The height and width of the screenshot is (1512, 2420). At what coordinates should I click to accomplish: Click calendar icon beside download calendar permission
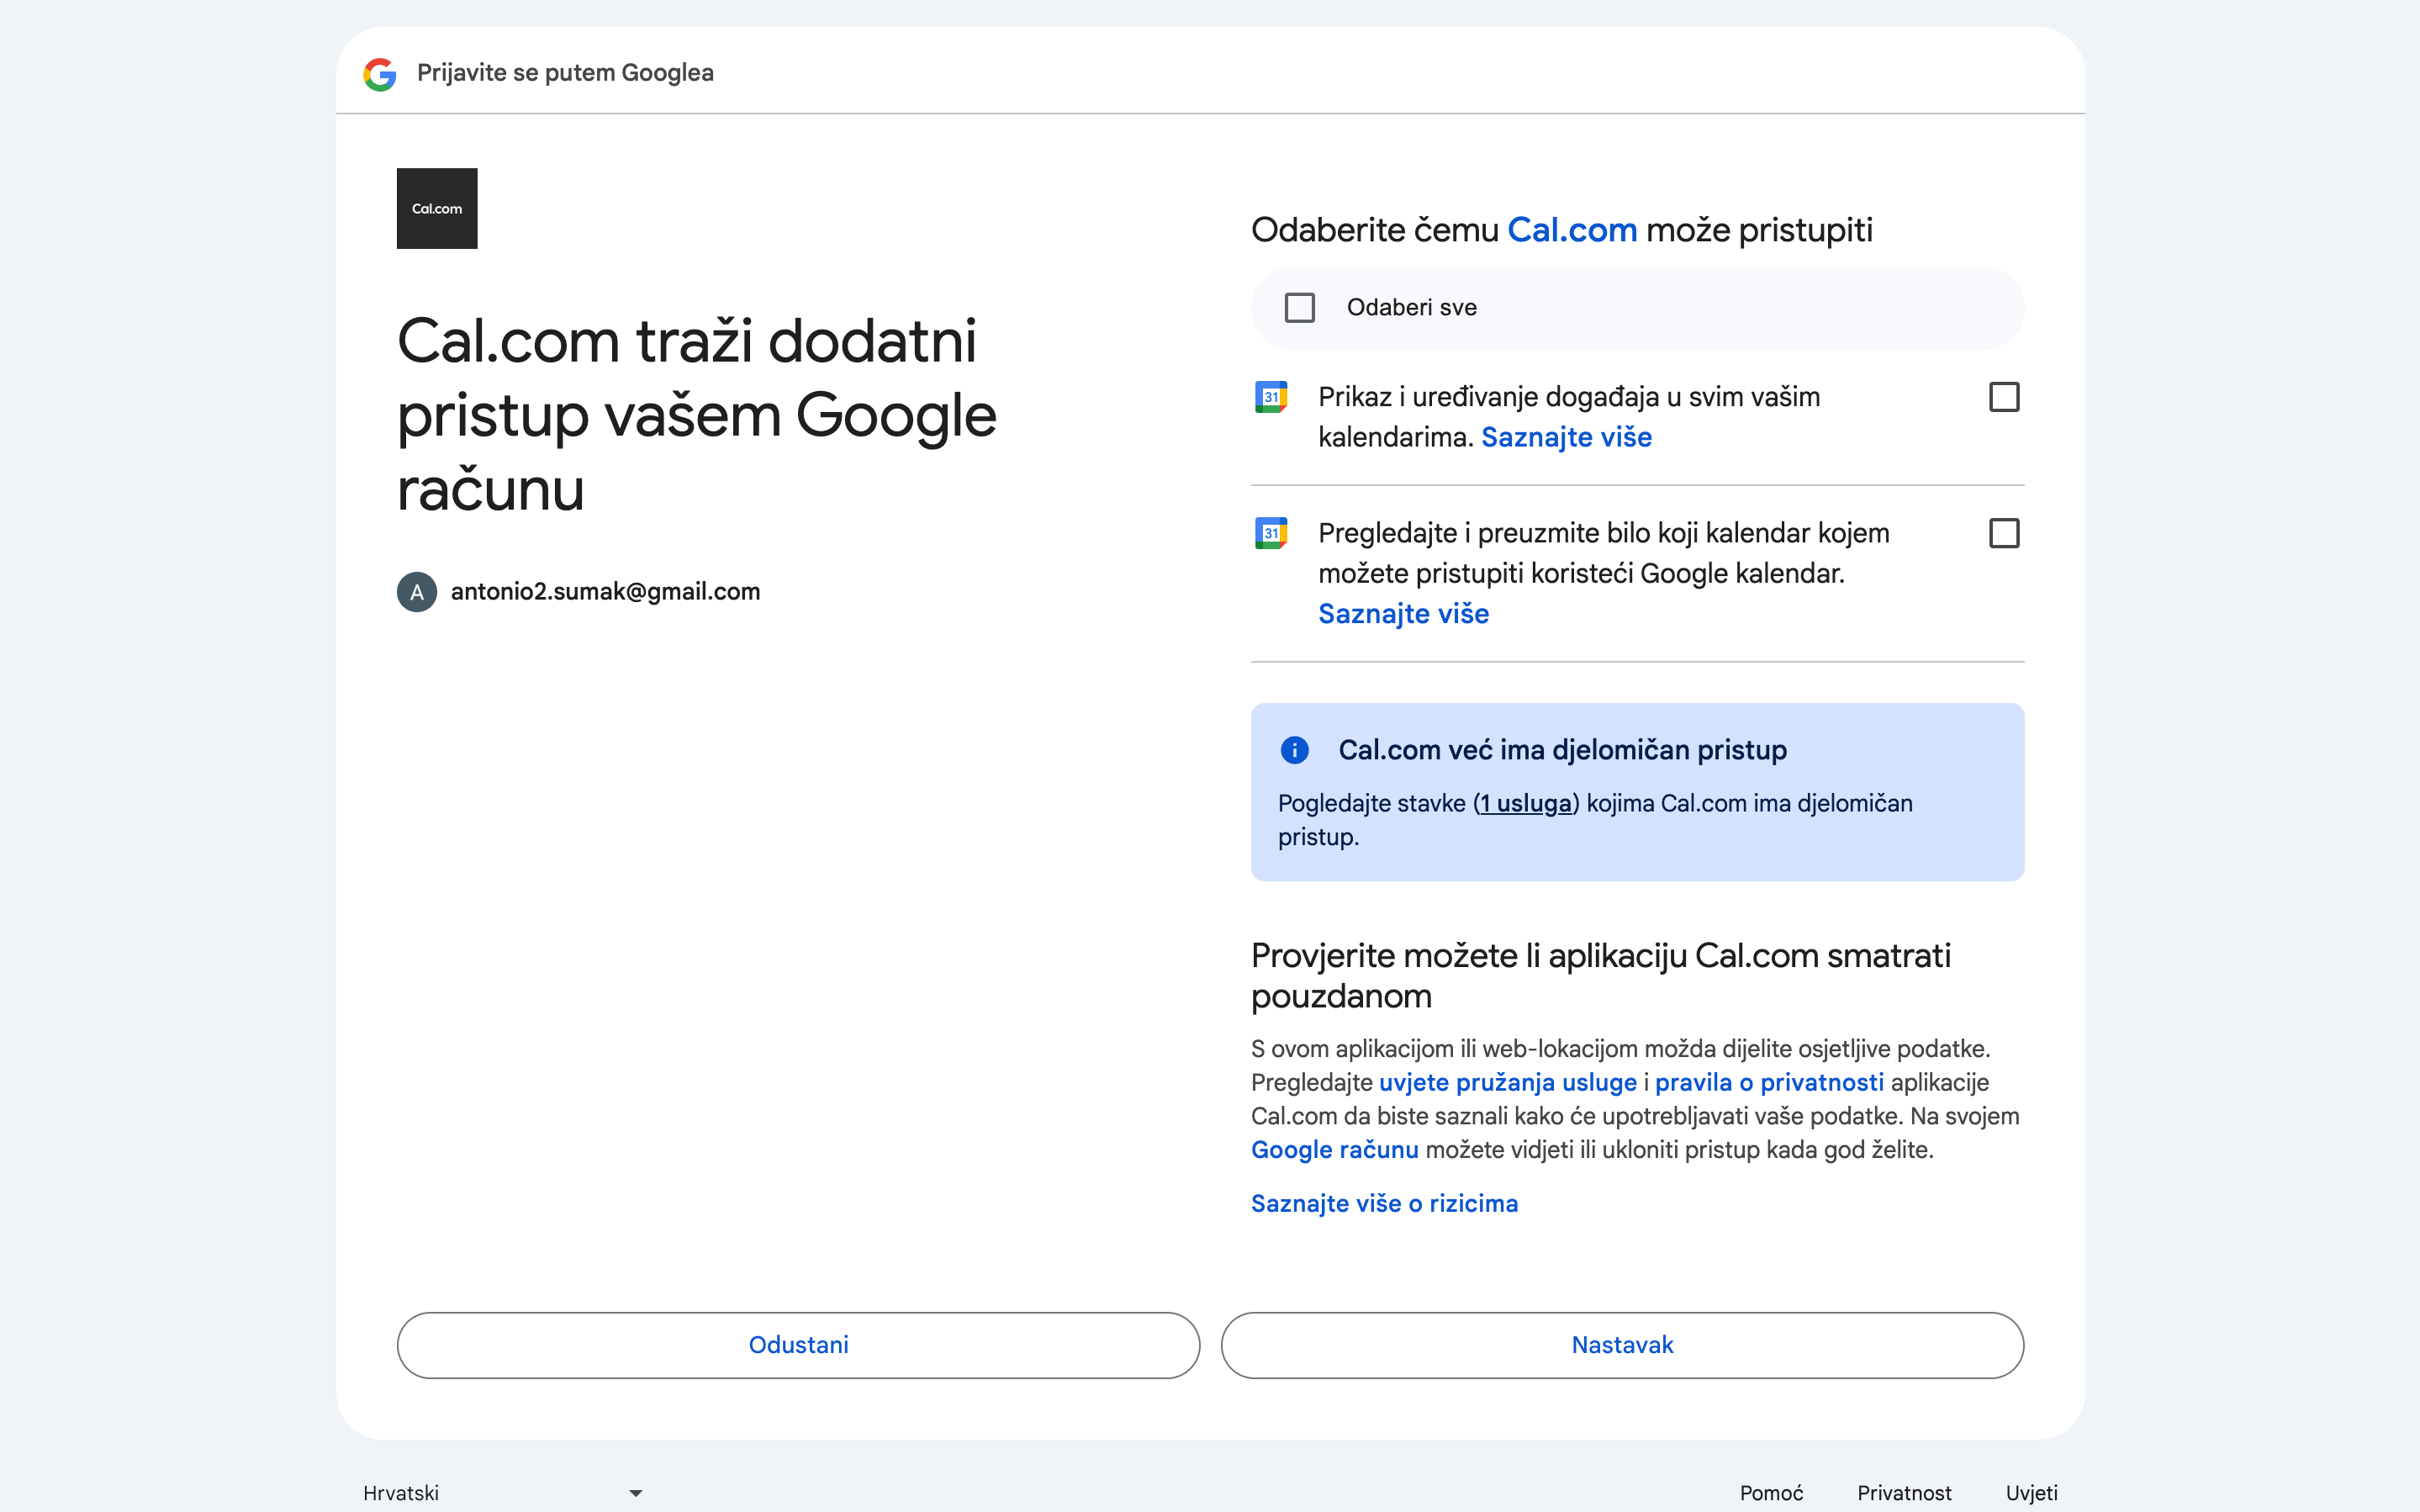coord(1271,533)
